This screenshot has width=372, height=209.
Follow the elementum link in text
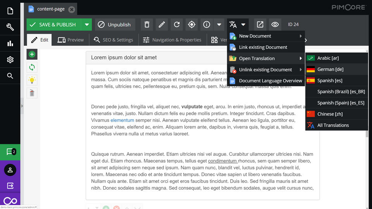coord(122,120)
